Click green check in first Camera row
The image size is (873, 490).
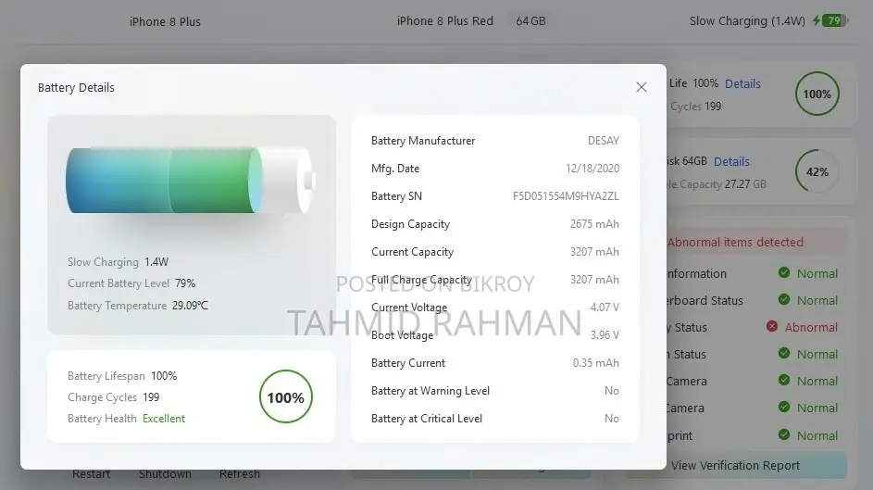(784, 381)
